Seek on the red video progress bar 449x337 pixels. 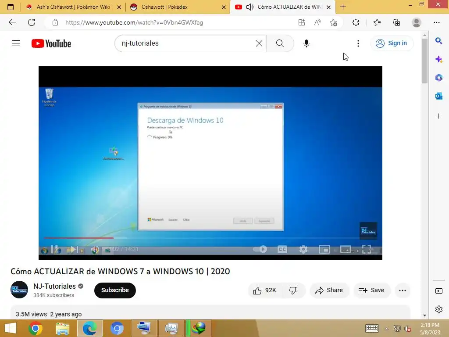point(79,238)
